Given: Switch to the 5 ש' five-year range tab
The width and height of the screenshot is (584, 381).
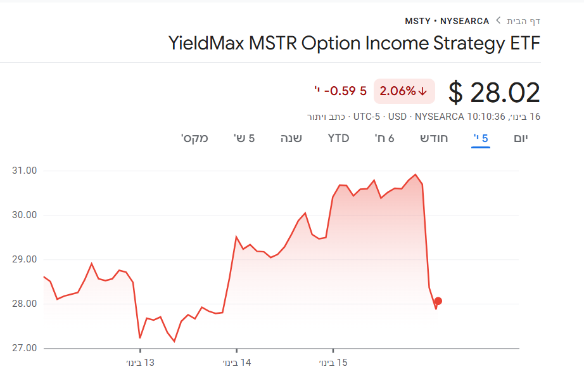Looking at the screenshot, I should click(243, 138).
